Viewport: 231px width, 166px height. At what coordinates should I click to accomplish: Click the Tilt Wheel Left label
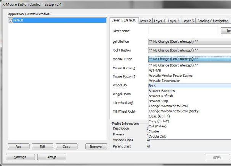coord(123,103)
